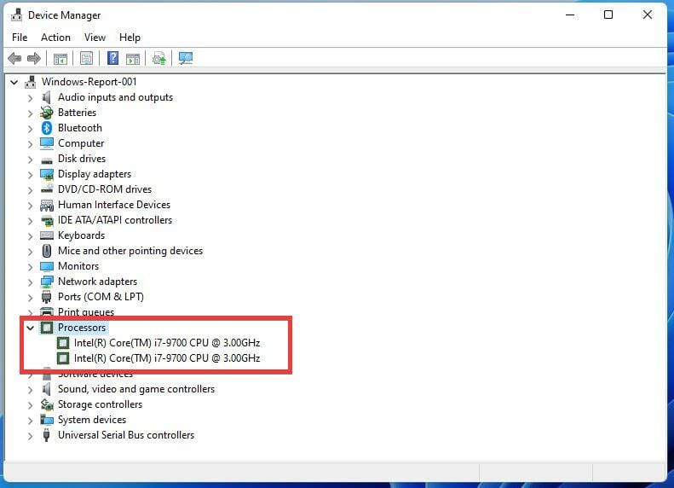Click the Display adapters icon
The width and height of the screenshot is (674, 488).
coord(46,174)
